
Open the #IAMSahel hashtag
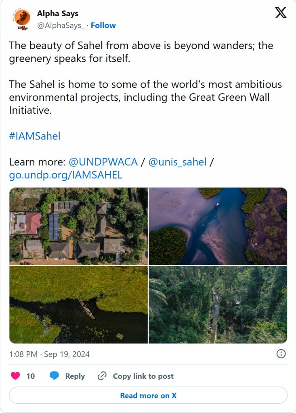[35, 136]
